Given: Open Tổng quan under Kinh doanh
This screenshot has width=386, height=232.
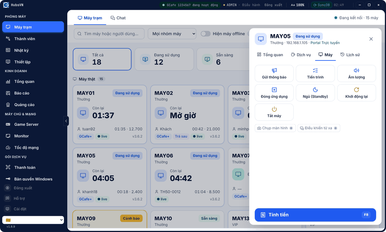Looking at the screenshot, I should click(33, 81).
